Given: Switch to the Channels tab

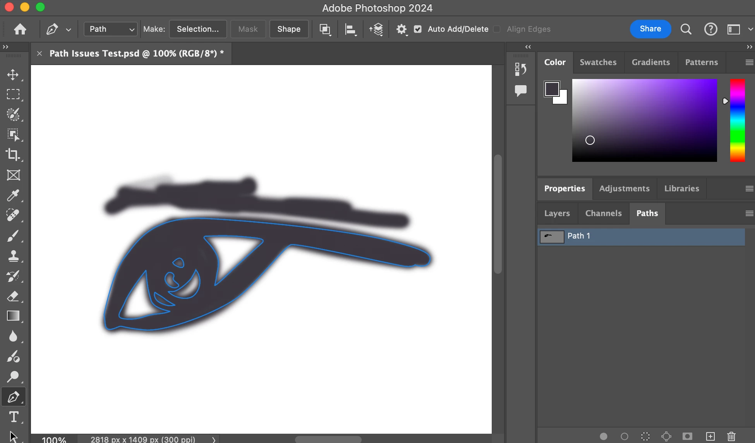Looking at the screenshot, I should coord(603,213).
